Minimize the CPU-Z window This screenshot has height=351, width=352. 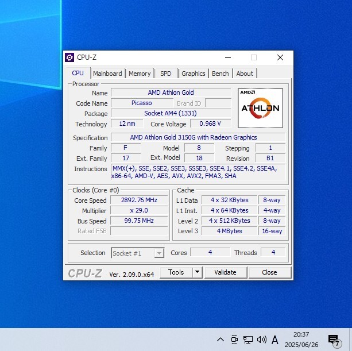pyautogui.click(x=228, y=57)
